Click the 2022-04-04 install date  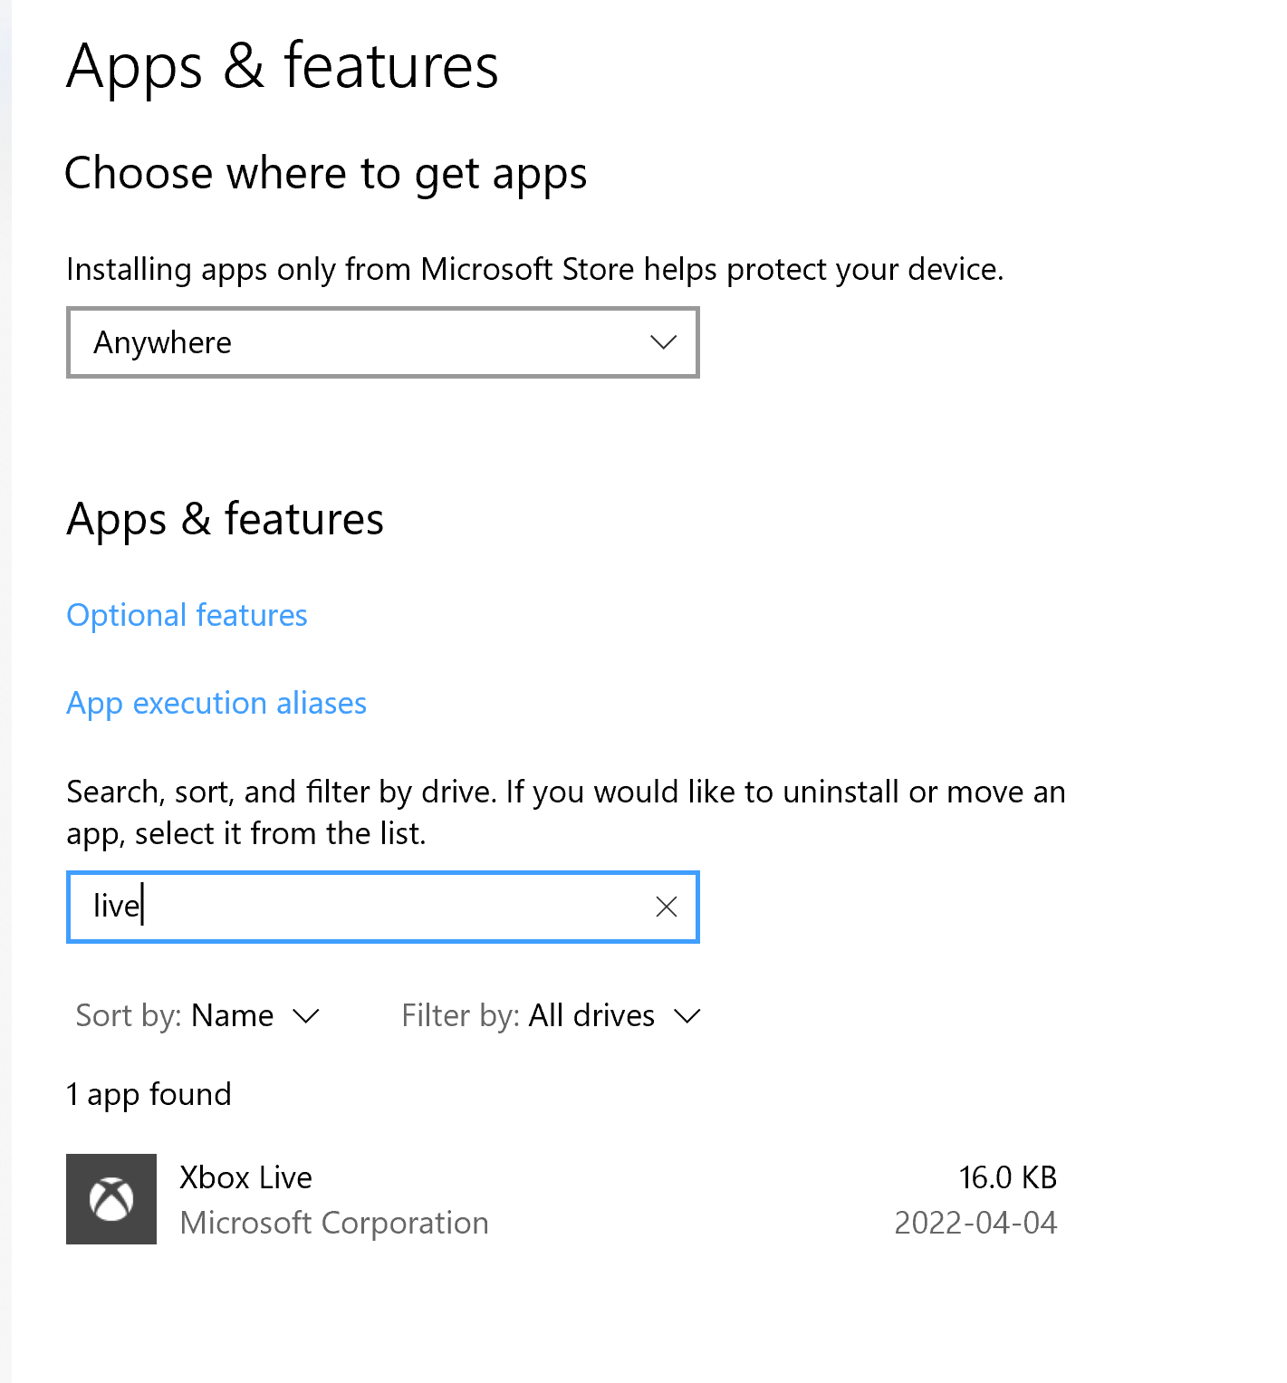click(975, 1223)
